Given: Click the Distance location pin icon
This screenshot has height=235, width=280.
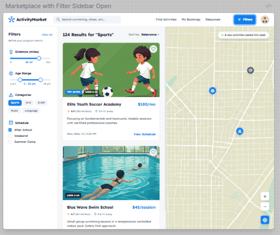Looking at the screenshot, I should (x=11, y=52).
